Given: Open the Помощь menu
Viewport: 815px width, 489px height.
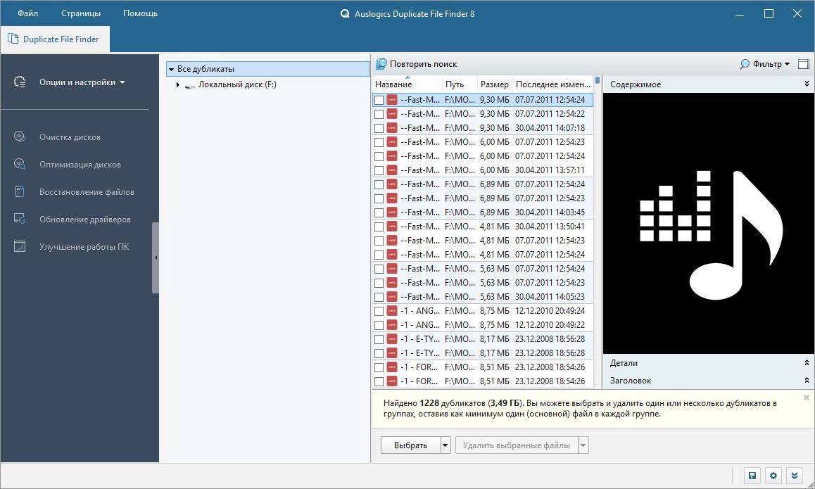Looking at the screenshot, I should 140,13.
